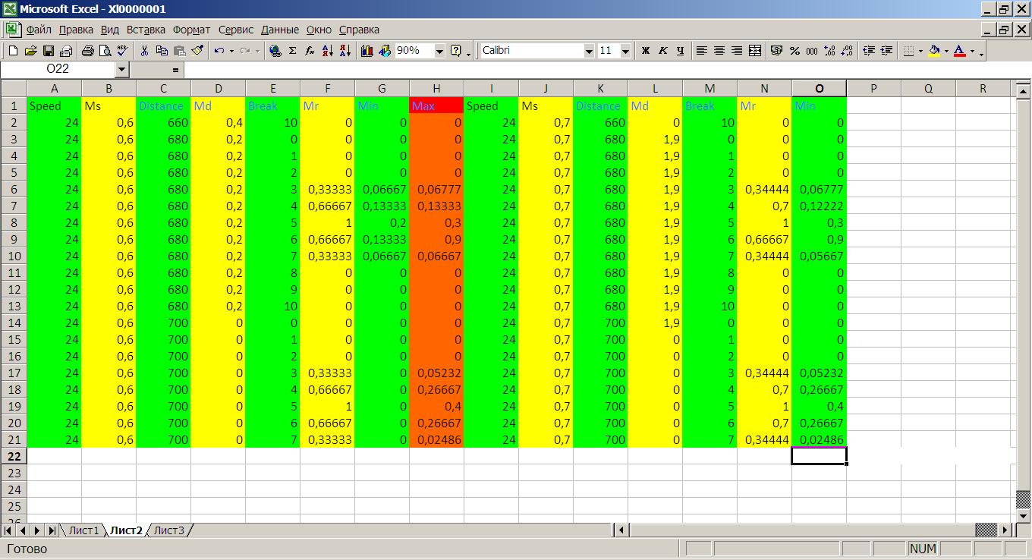Open the zoom 90% dropdown

(x=439, y=51)
